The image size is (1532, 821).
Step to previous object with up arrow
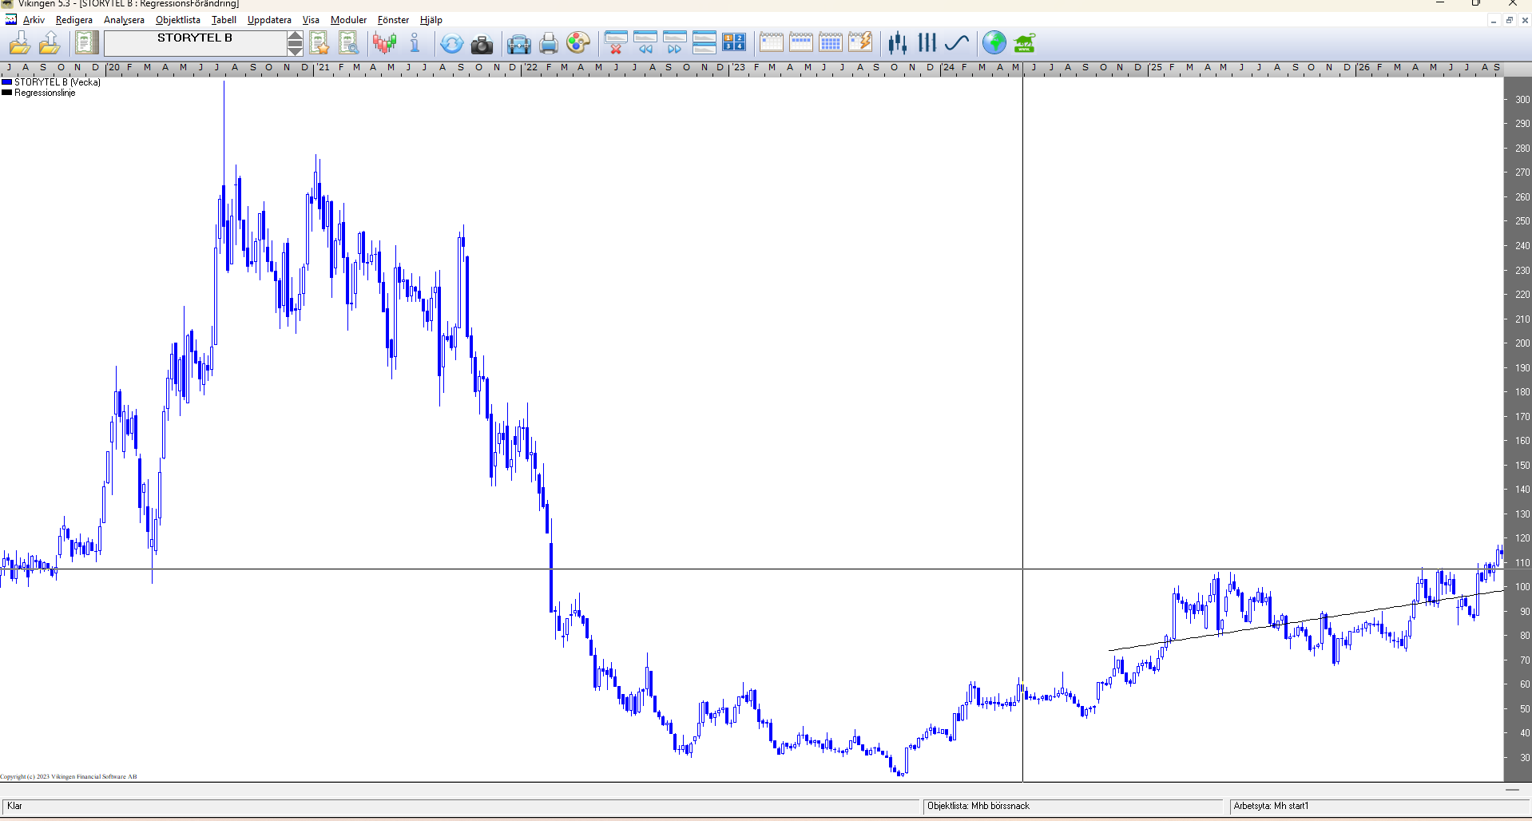[x=295, y=38]
